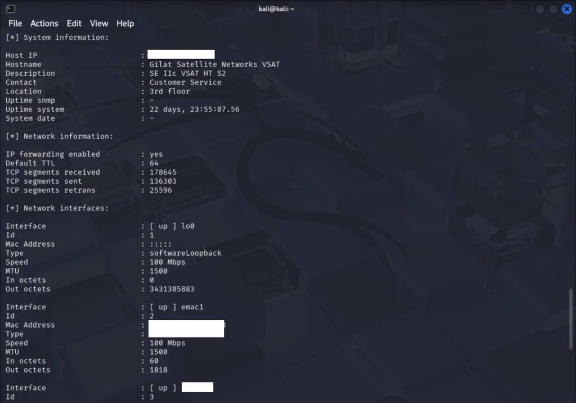The width and height of the screenshot is (576, 403).
Task: Open the Help menu
Action: tap(125, 24)
